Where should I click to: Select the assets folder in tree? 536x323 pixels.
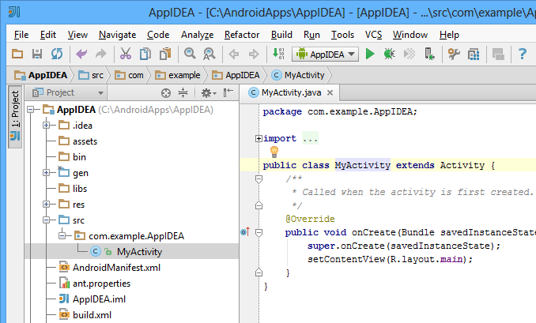pos(85,141)
